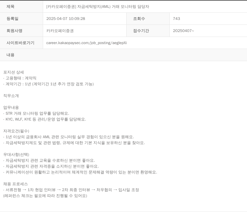Screen dimensions: 247x212
Task: Open the career.kakaopaysec.com job posting link
Action: (86, 43)
